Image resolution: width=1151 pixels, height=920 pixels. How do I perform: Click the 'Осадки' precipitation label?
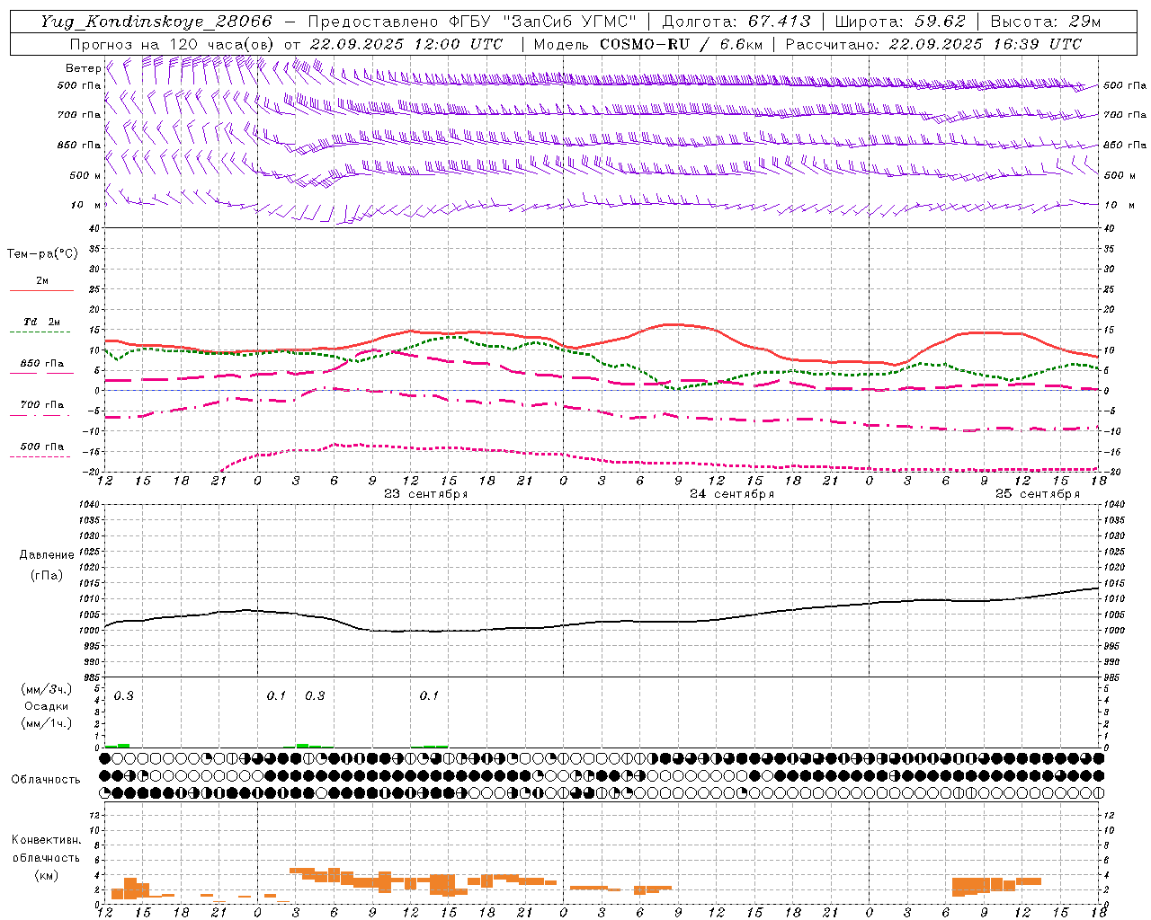point(46,706)
